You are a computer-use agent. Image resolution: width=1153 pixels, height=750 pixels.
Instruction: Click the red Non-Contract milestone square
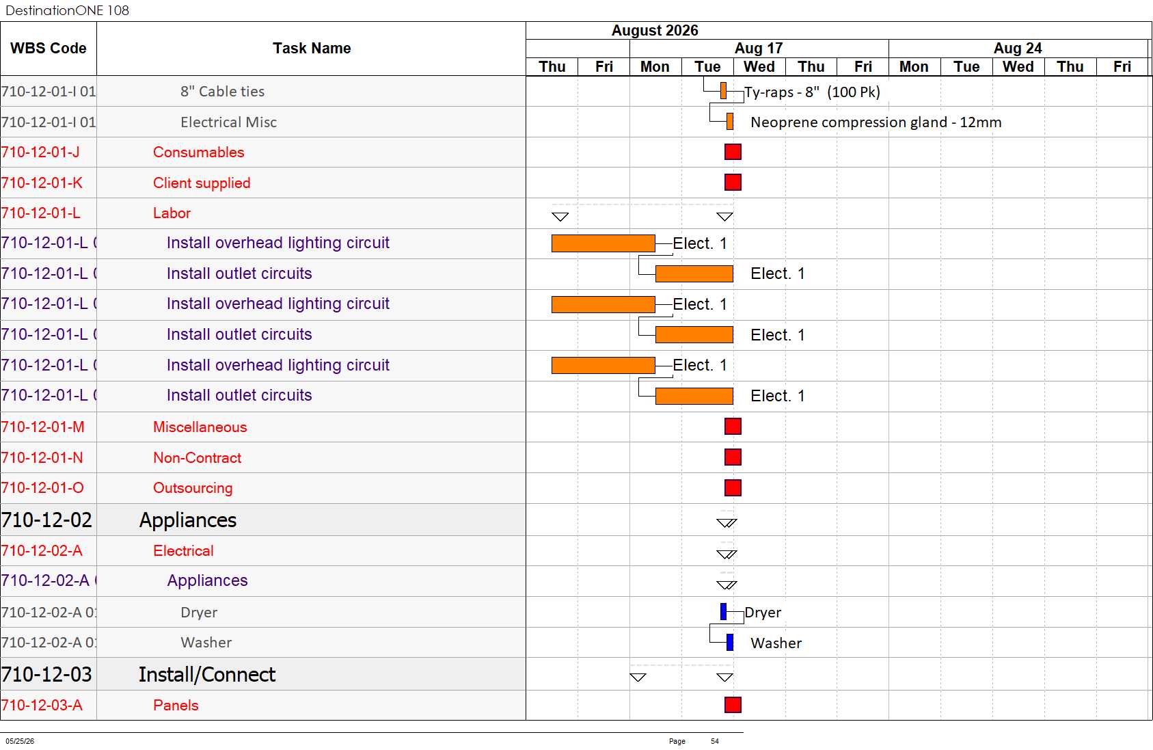(733, 457)
